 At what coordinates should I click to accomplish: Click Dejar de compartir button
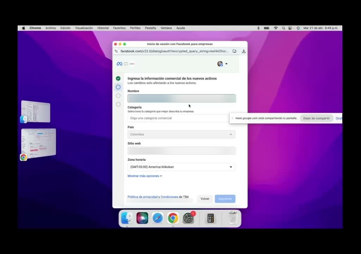316,118
